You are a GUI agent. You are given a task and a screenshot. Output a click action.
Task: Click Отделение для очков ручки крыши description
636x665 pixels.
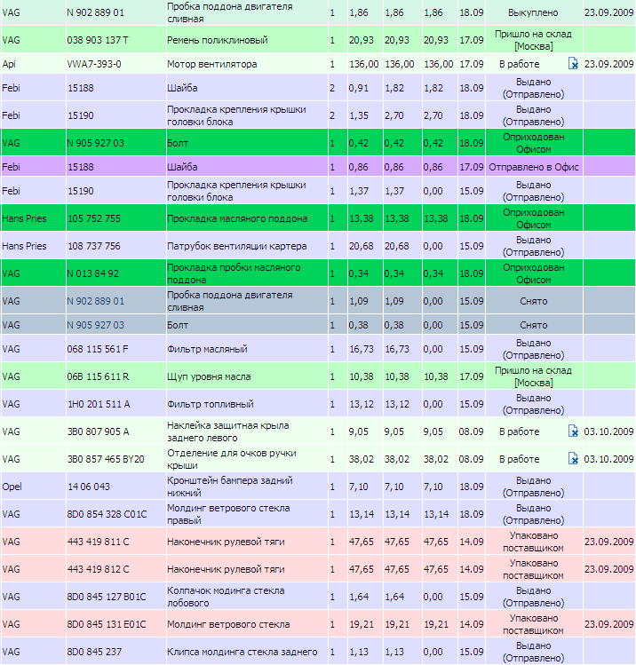pos(232,459)
